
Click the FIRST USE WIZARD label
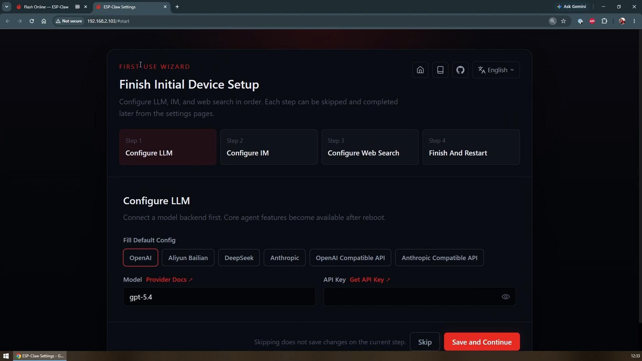(x=154, y=67)
